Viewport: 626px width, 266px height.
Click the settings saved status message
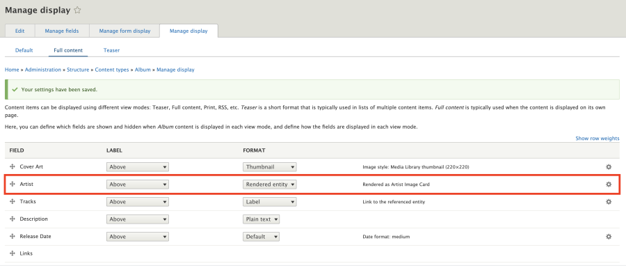[x=312, y=89]
